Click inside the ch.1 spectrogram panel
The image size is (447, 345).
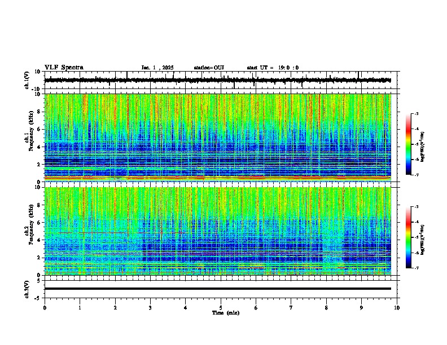tap(218, 138)
